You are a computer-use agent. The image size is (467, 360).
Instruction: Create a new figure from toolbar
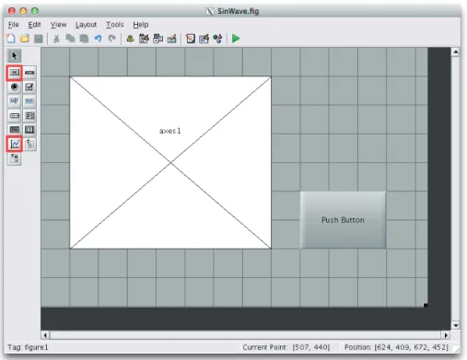pyautogui.click(x=11, y=39)
